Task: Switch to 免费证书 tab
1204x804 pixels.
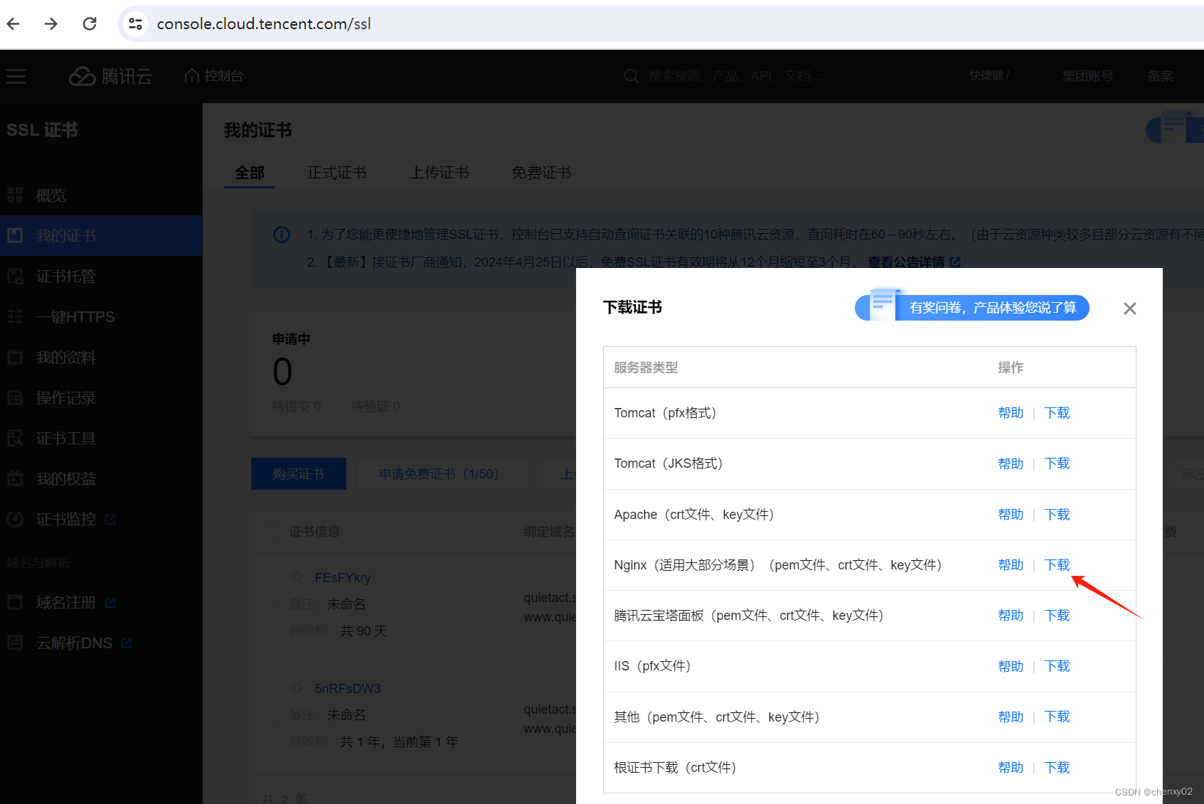Action: click(542, 173)
